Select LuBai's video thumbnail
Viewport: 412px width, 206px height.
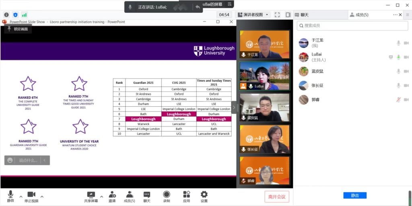265,76
